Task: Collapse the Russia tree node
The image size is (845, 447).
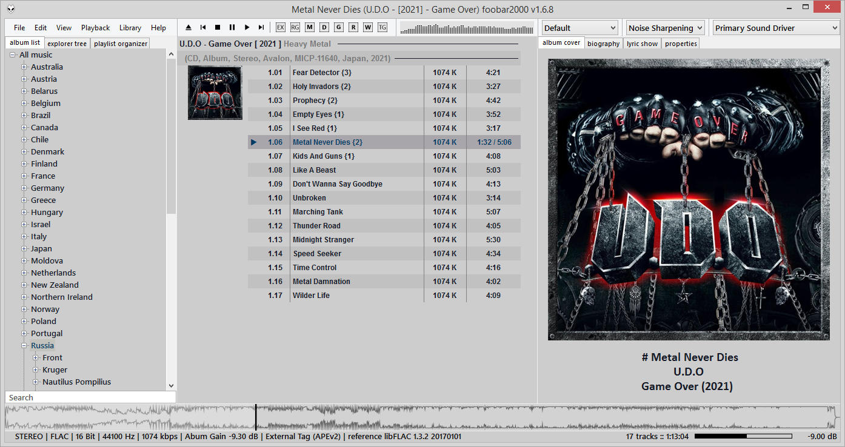Action: pos(24,346)
